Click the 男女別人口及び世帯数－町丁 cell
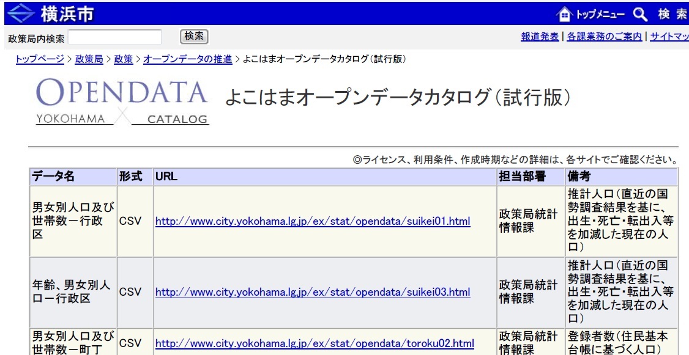689x355 pixels. (x=73, y=343)
